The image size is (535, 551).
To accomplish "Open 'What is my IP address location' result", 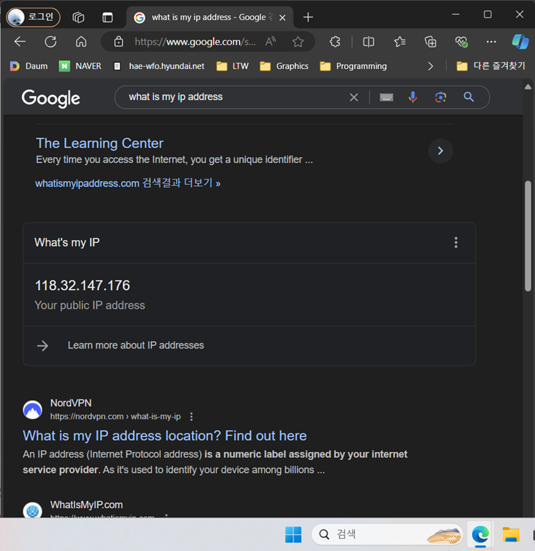I will tap(164, 436).
